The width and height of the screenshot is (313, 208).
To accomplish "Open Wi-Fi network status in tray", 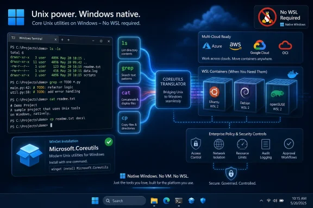I will 268,200.
